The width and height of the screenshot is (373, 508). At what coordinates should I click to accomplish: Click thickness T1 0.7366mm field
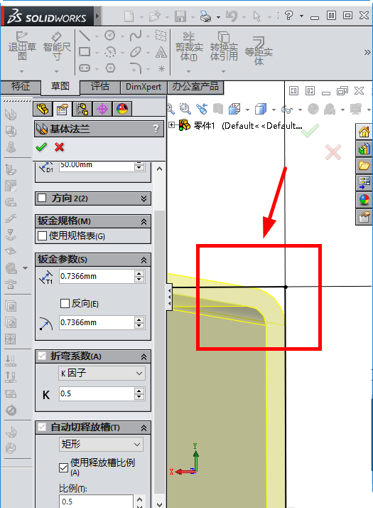[x=96, y=276]
